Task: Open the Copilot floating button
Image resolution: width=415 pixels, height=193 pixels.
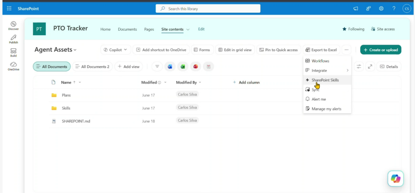Action: click(396, 178)
